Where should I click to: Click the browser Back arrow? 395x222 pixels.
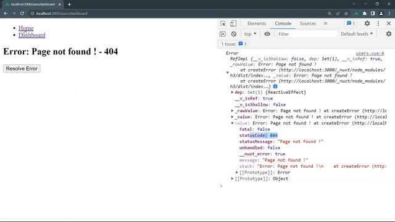coord(6,14)
